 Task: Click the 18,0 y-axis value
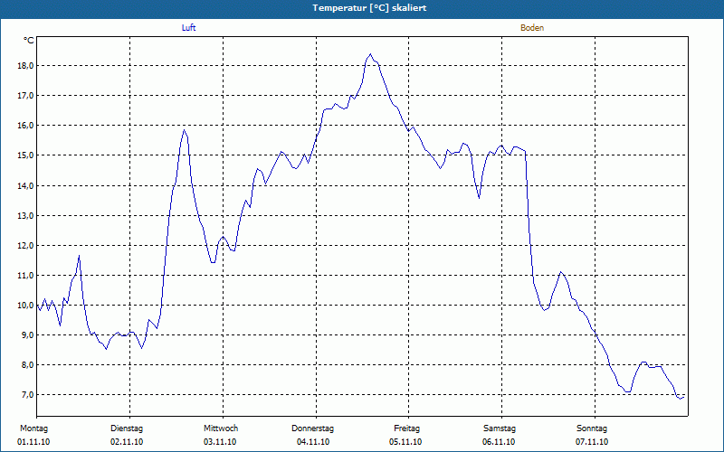click(26, 65)
